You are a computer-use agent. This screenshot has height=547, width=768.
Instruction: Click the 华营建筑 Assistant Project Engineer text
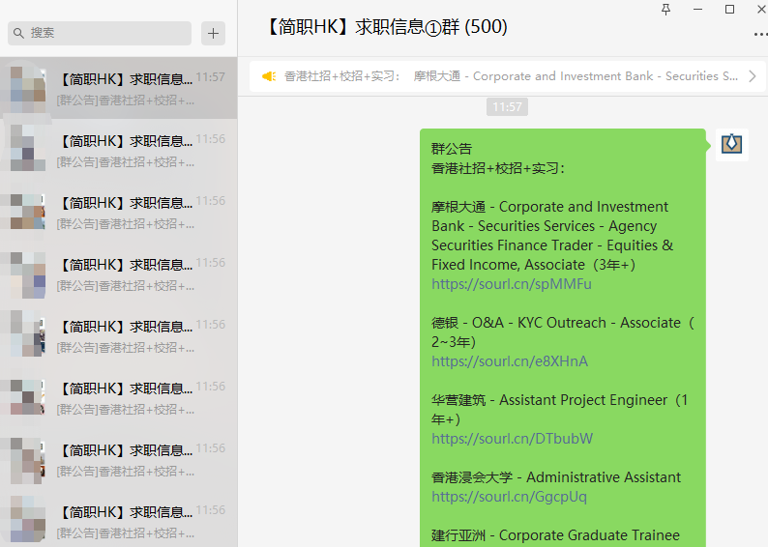(560, 410)
